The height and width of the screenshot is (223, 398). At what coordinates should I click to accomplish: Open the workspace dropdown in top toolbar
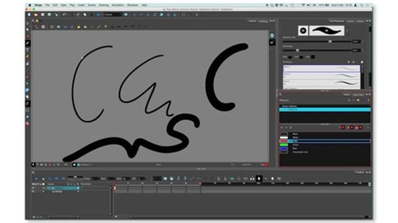[x=113, y=15]
